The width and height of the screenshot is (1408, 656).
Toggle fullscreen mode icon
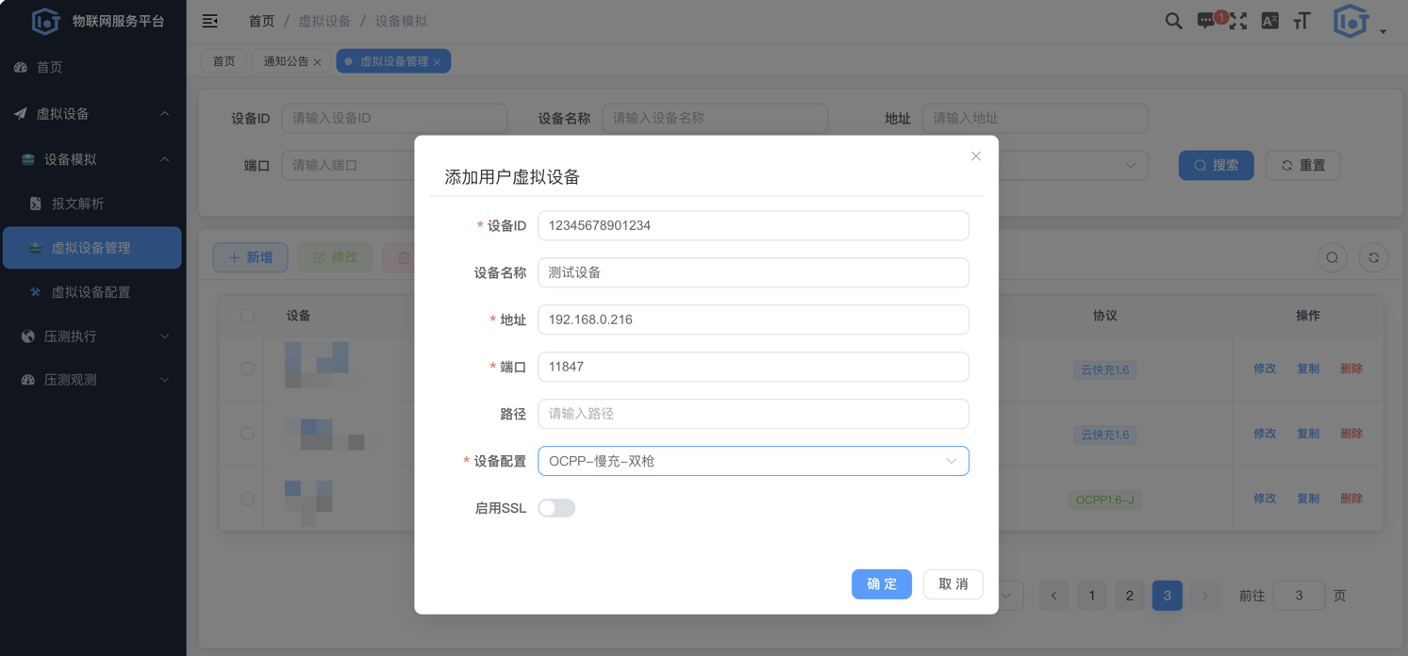click(x=1238, y=21)
